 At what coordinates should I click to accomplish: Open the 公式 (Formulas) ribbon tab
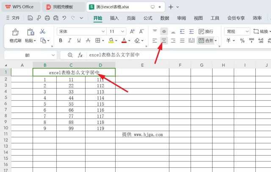click(x=148, y=18)
